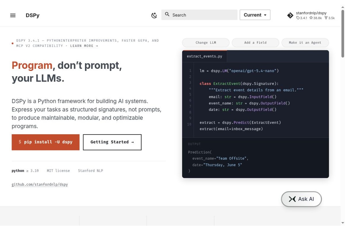345x230 pixels.
Task: Open the hamburger navigation menu
Action: [13, 15]
